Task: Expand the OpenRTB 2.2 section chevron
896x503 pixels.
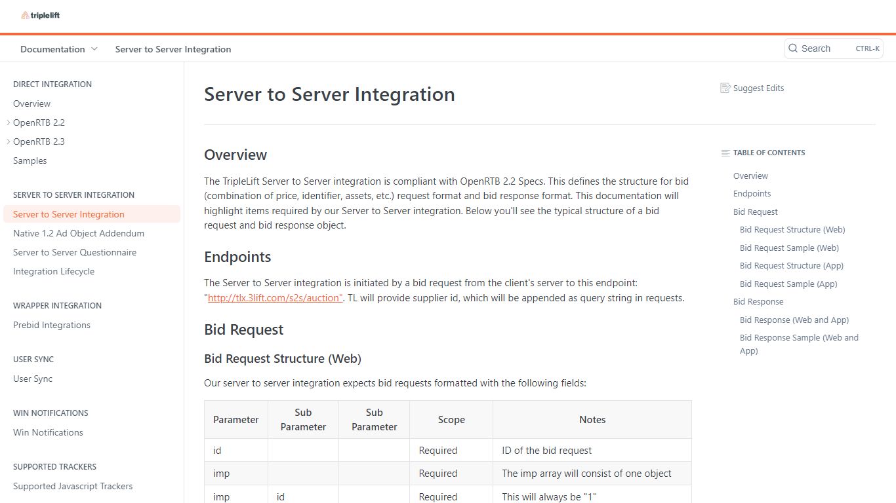Action: [8, 122]
